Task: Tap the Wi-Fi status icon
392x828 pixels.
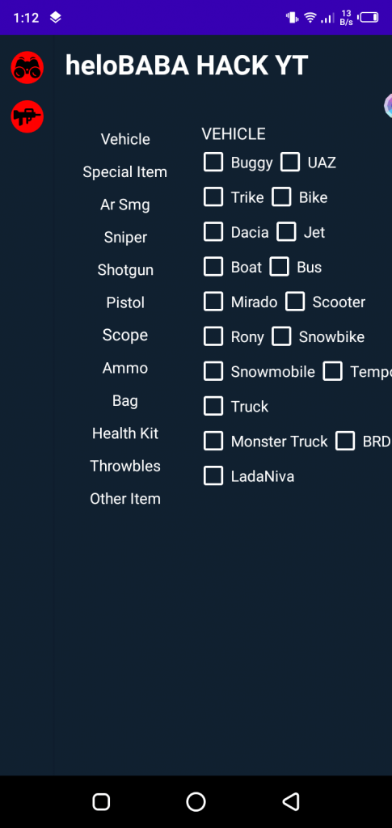Action: tap(310, 18)
